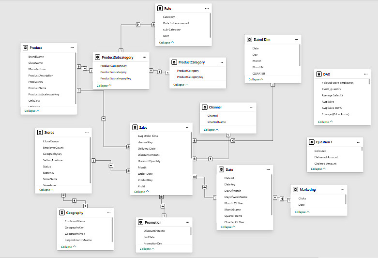Screen dimensions: 378x258
Task: Select filter arrow on ProductSubcategory–ProductCategory relationship
Action: [x=159, y=72]
